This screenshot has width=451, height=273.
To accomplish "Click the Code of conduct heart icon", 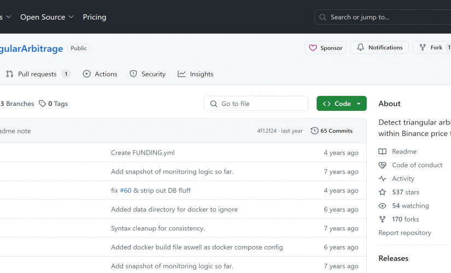I will click(382, 165).
